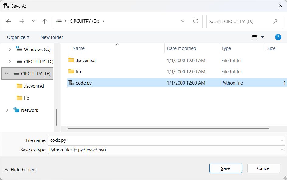Screen dimensions: 287x180
Task: Collapse the selected CIRCUITPY (D:) node
Action: 7,74
